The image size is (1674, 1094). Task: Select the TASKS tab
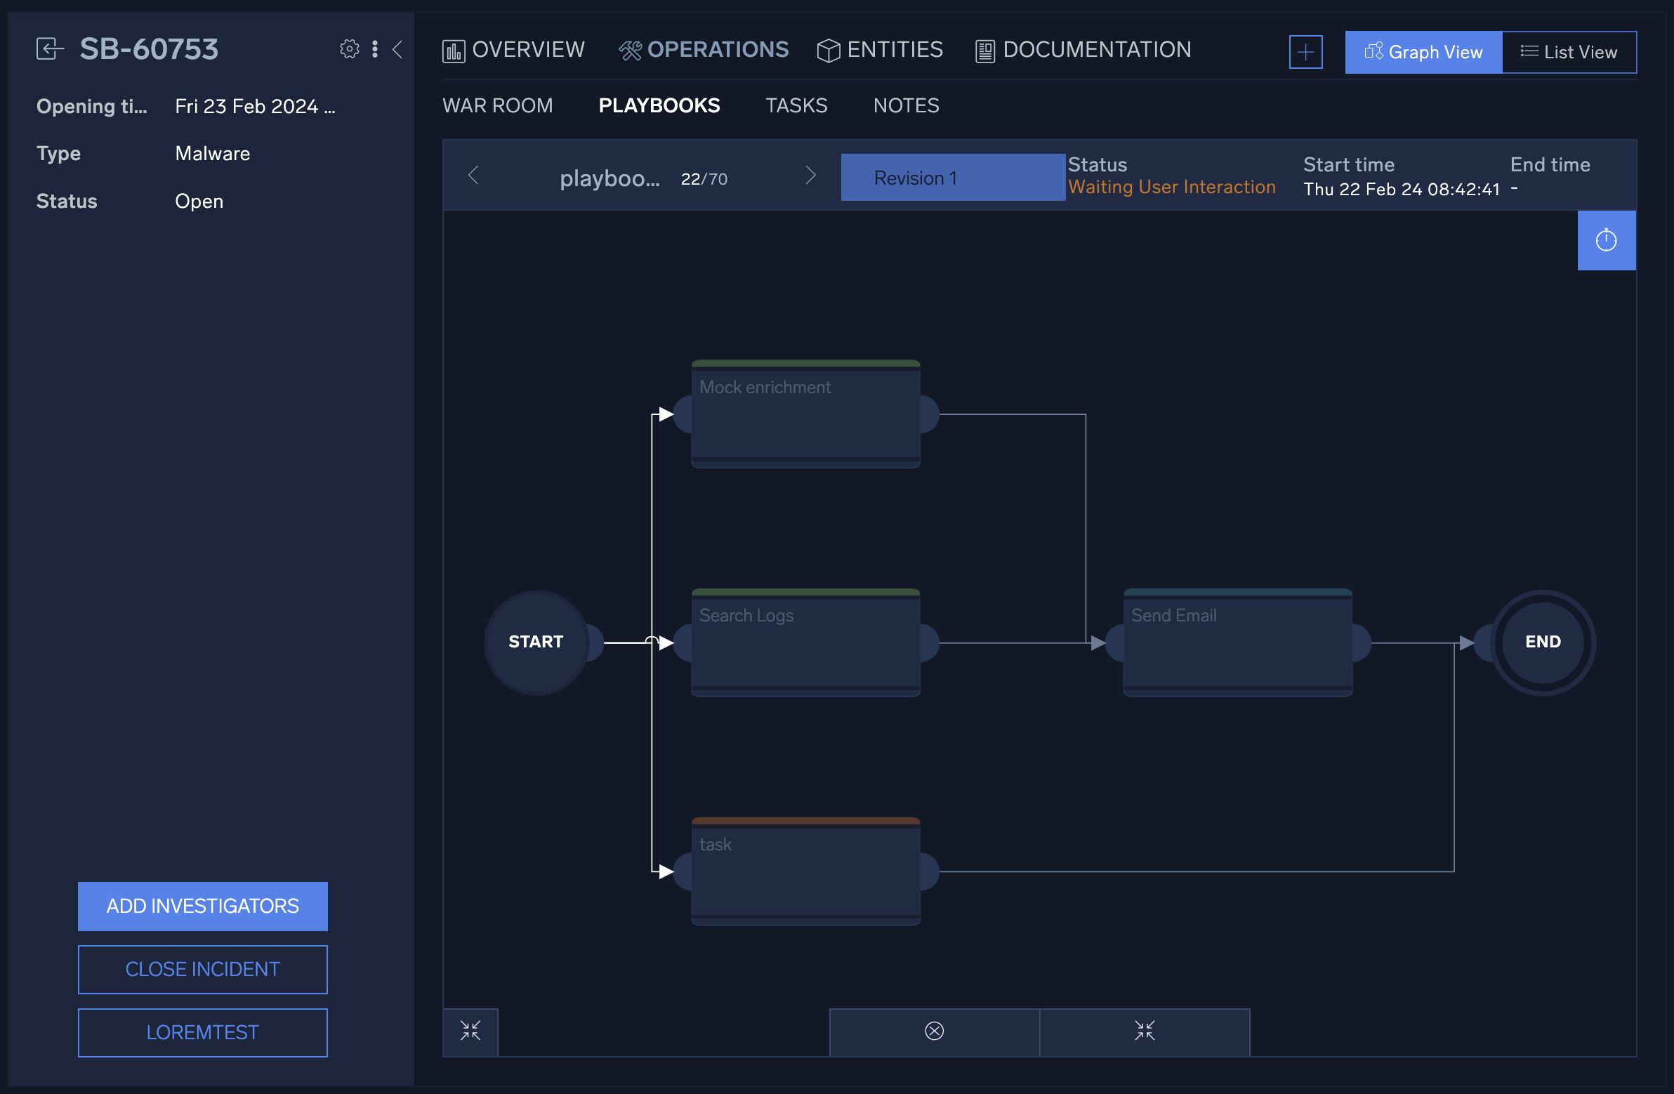click(x=796, y=105)
